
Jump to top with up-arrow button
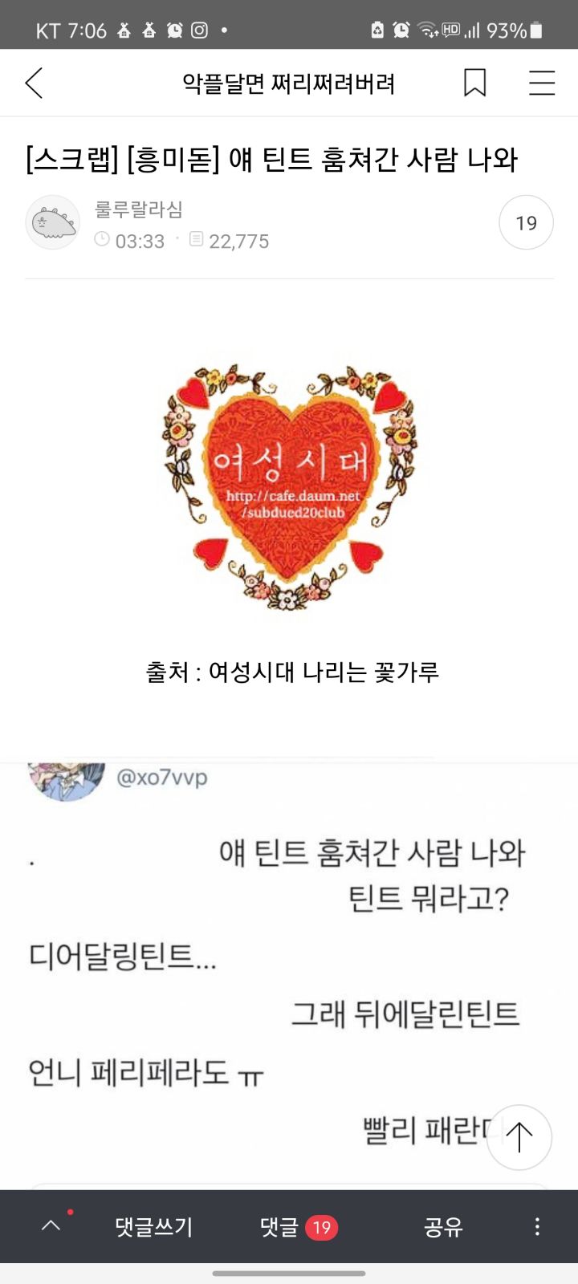[519, 1137]
